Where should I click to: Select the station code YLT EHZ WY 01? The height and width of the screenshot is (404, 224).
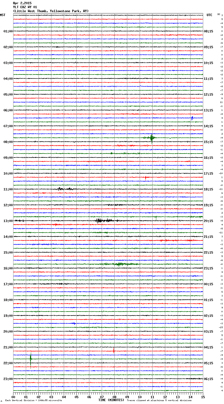pos(25,7)
